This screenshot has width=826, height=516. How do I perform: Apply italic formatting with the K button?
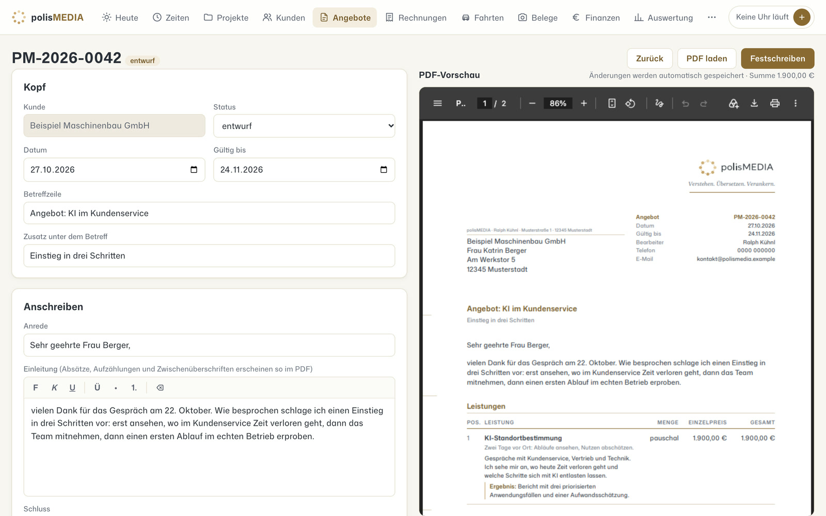click(x=54, y=388)
